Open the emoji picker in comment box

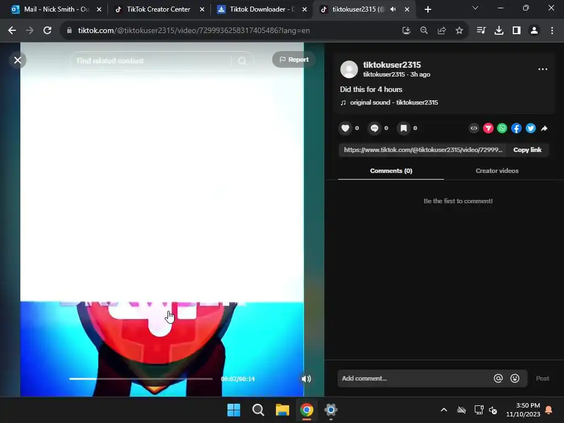point(515,378)
